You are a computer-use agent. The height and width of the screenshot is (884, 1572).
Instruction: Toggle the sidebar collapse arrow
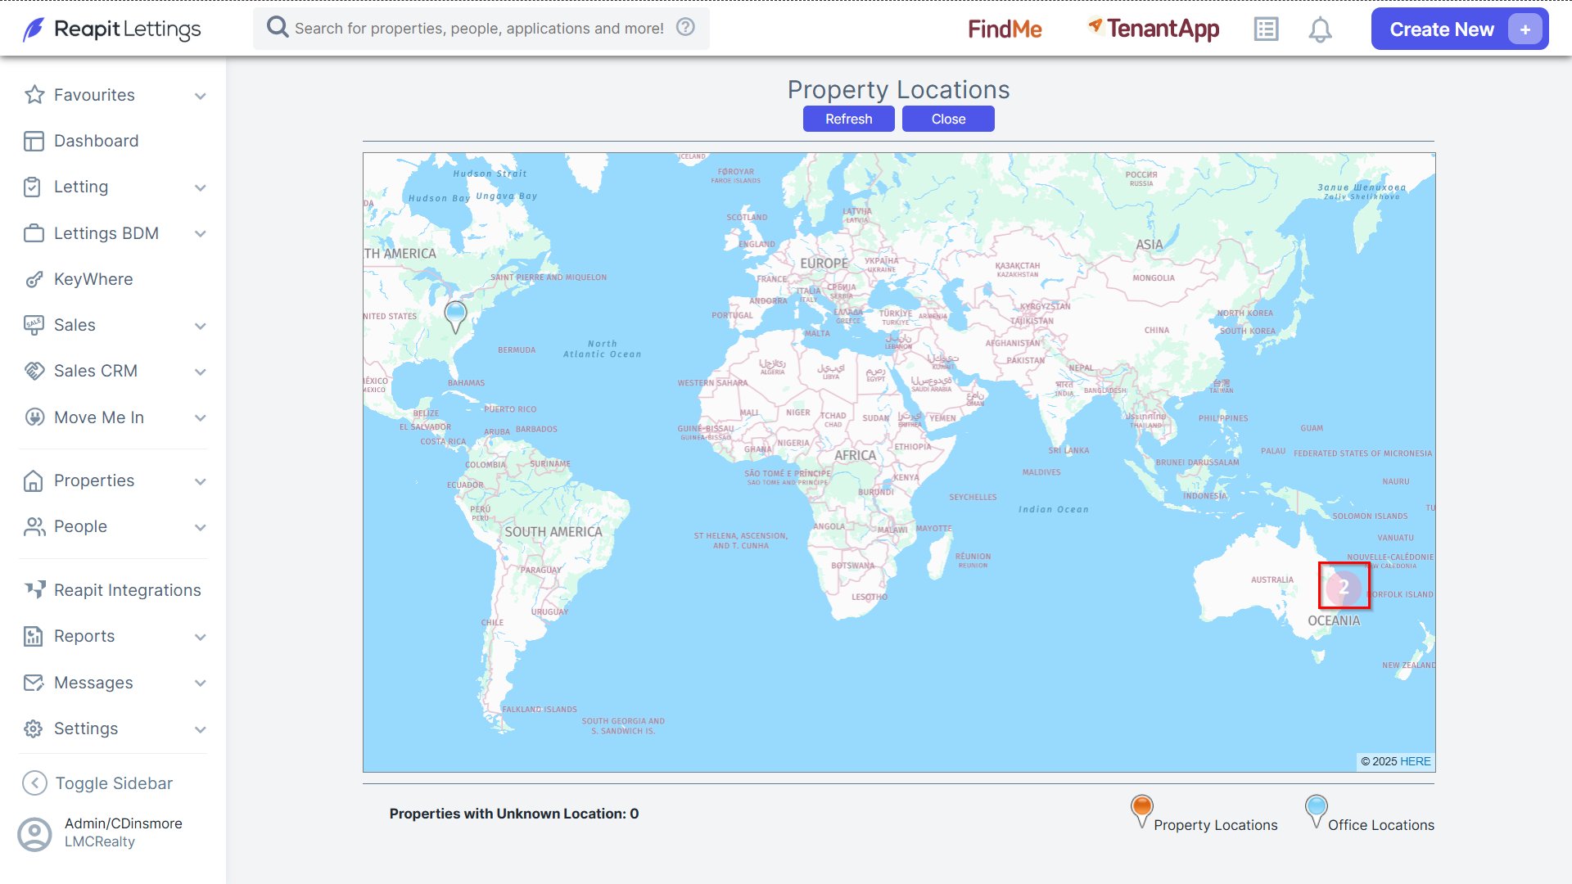[x=34, y=783]
